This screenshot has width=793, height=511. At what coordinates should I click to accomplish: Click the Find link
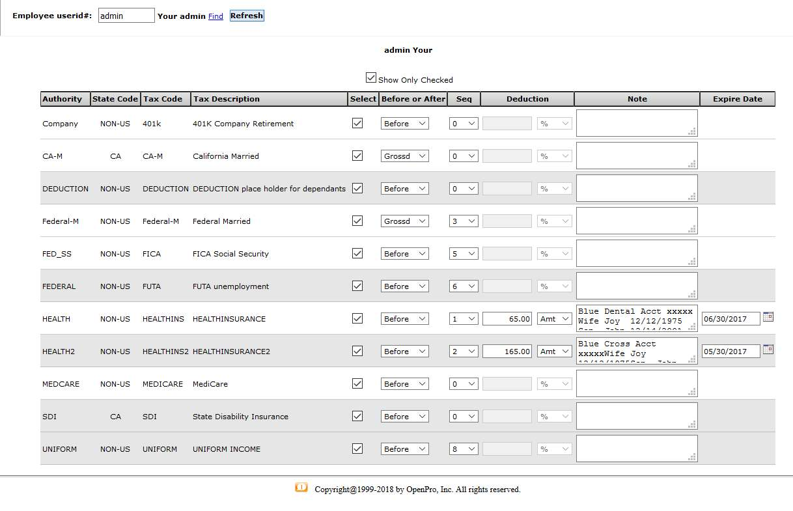[216, 16]
